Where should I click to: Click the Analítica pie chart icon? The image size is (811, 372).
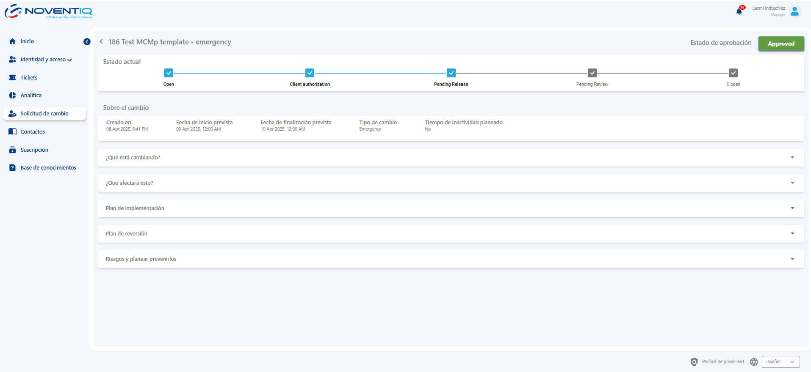pos(13,96)
